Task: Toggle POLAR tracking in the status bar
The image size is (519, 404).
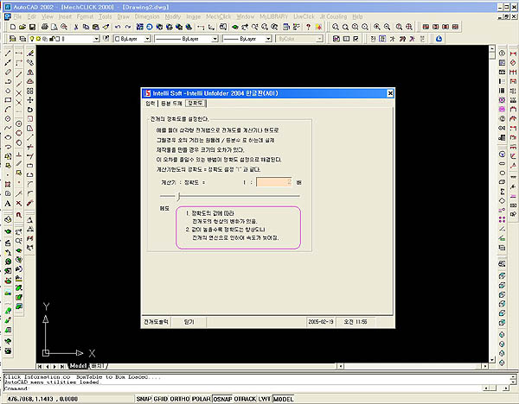Action: click(202, 399)
